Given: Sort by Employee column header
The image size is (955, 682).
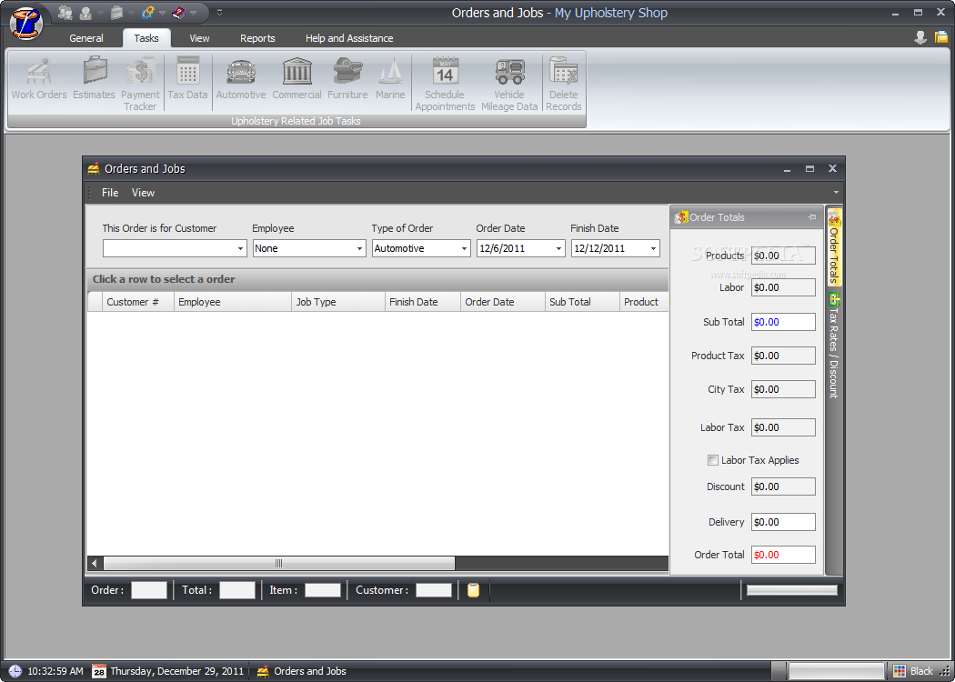Looking at the screenshot, I should (x=233, y=302).
